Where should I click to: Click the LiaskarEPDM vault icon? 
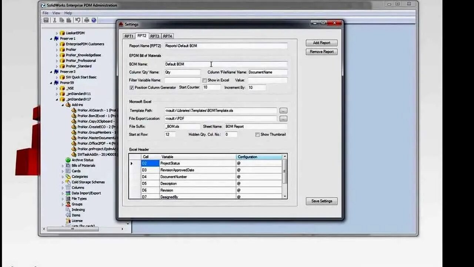(62, 33)
